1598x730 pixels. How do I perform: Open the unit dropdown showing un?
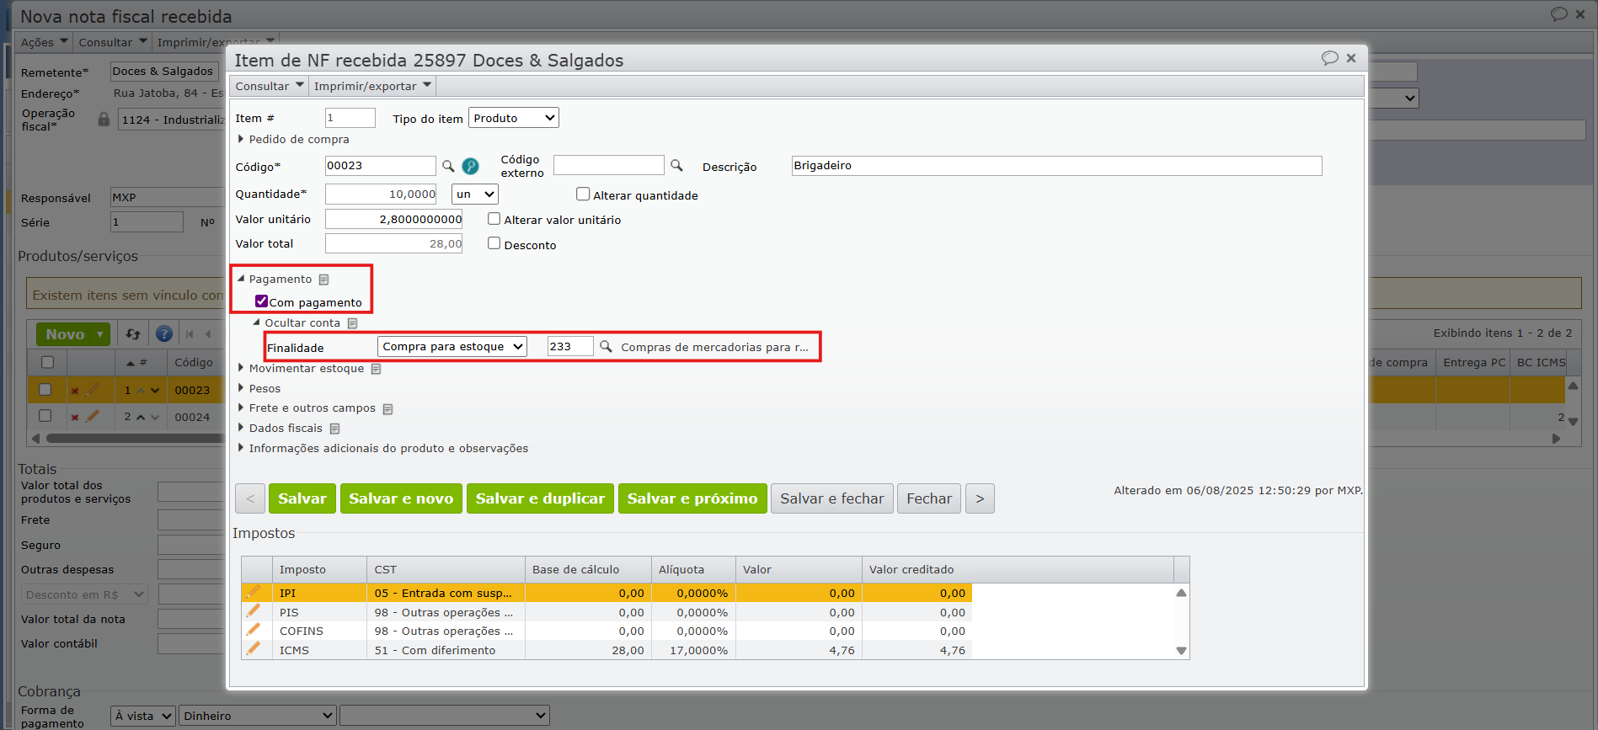click(x=475, y=194)
